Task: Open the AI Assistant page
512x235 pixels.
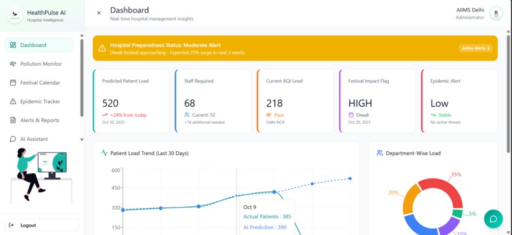Action: point(39,139)
